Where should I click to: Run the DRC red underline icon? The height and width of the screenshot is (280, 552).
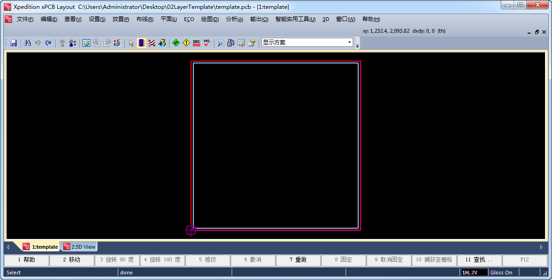pos(197,43)
